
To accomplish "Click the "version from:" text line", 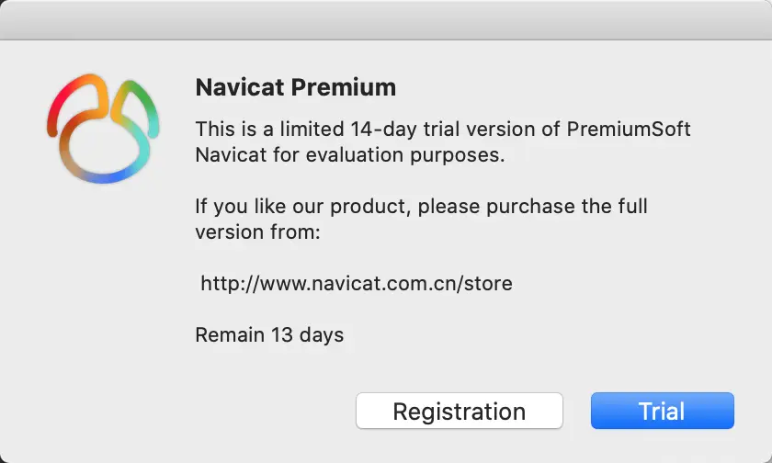I will (257, 232).
